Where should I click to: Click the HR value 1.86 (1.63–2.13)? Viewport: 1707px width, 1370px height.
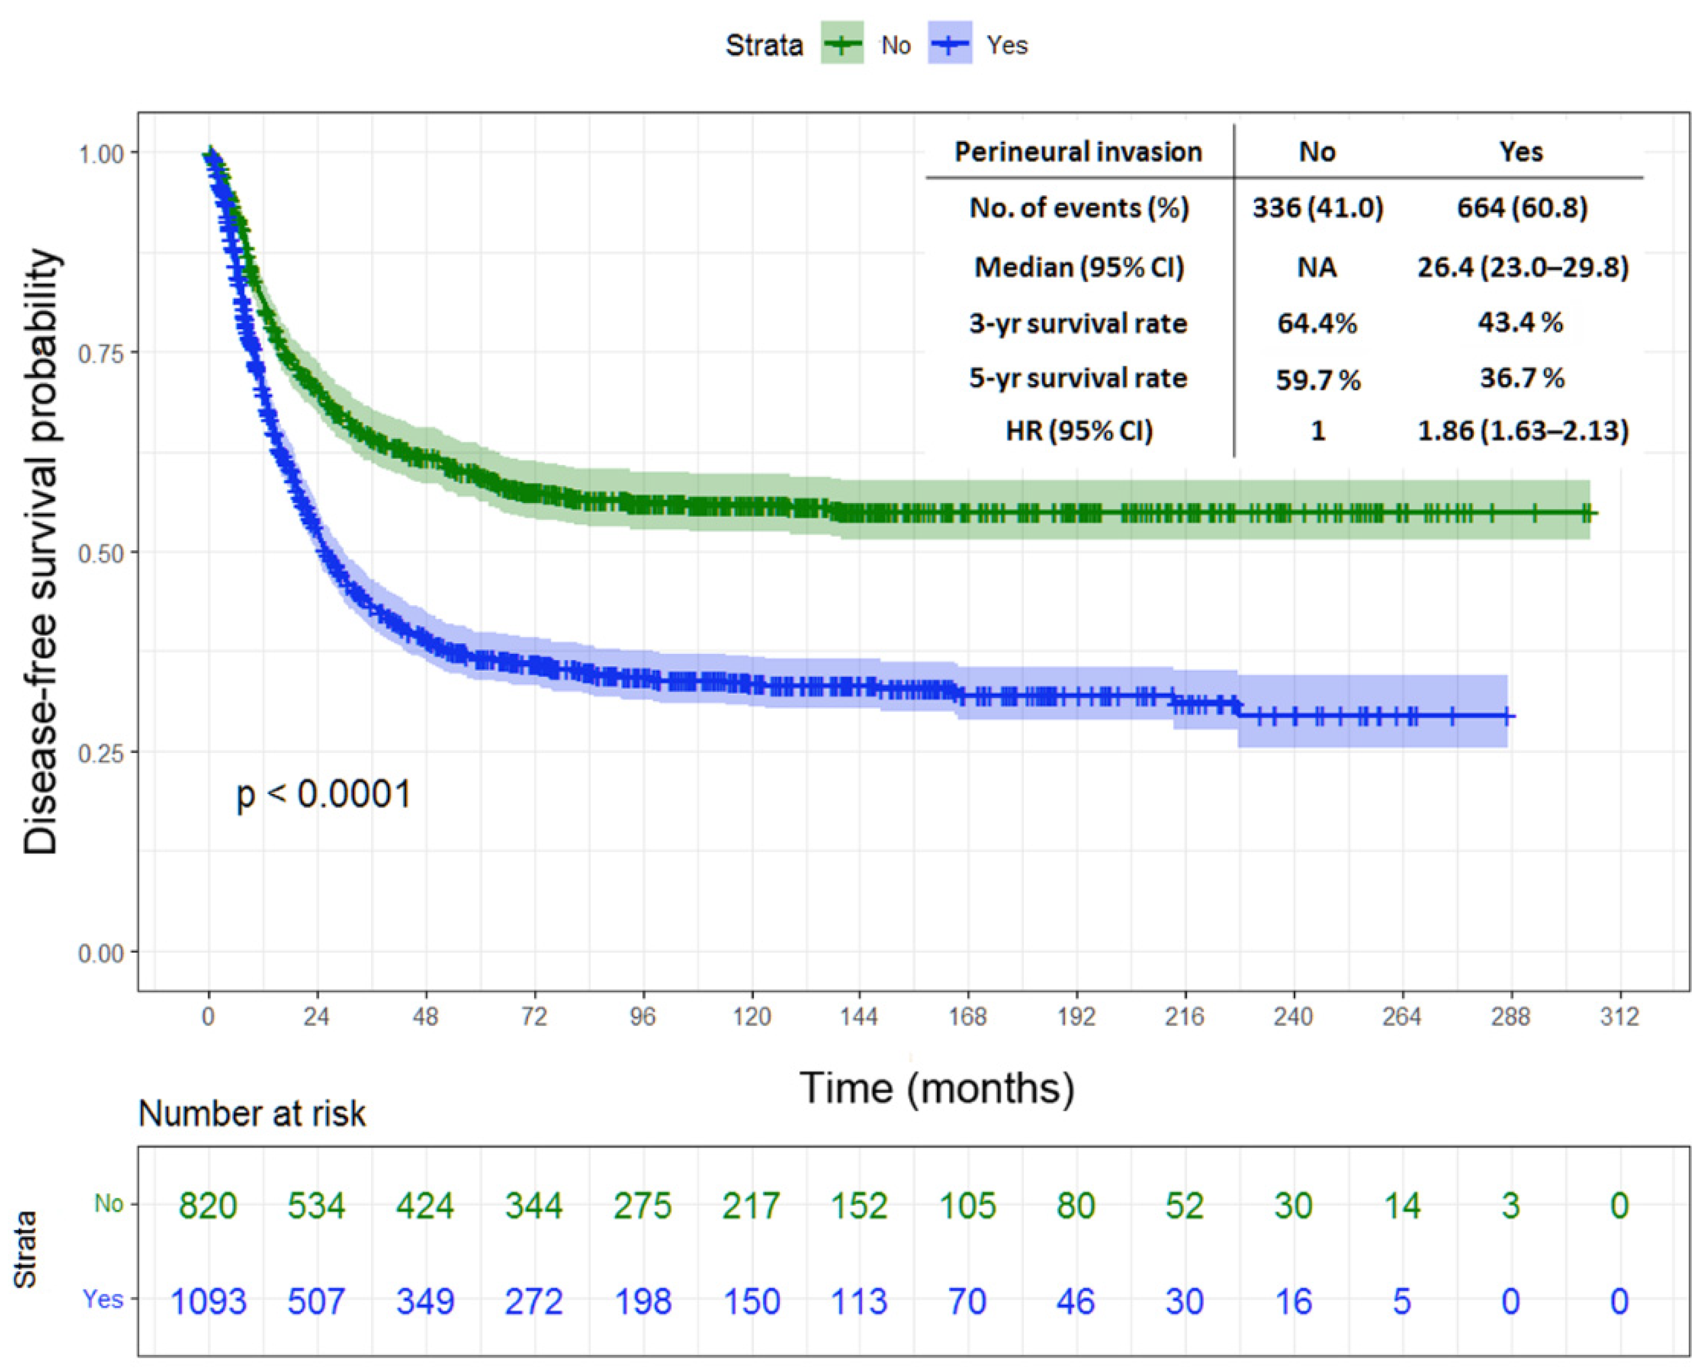point(1523,431)
